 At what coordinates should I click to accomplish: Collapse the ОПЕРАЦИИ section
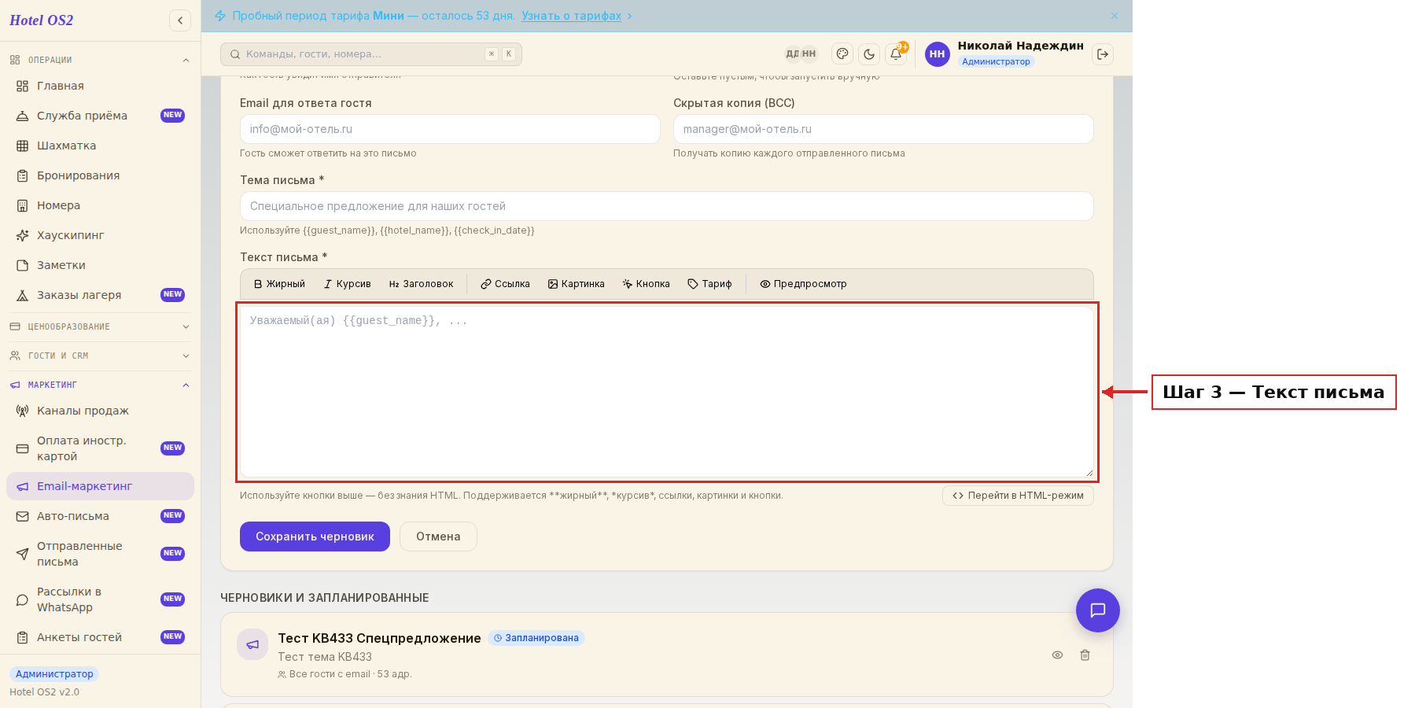click(x=100, y=60)
